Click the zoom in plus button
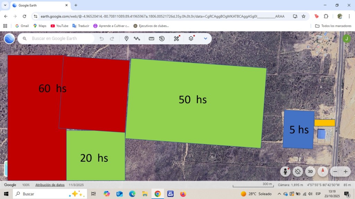355x199 pixels. 345,171
